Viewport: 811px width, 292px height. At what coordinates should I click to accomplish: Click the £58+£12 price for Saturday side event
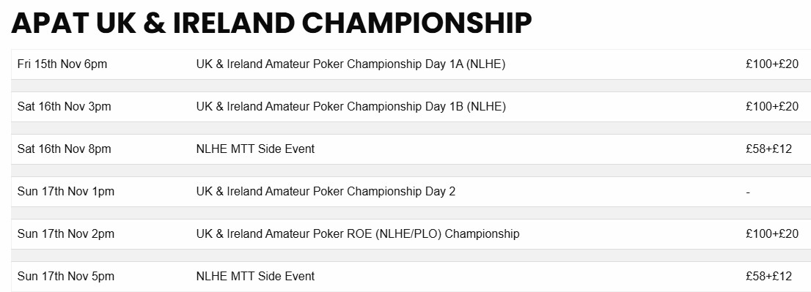768,149
